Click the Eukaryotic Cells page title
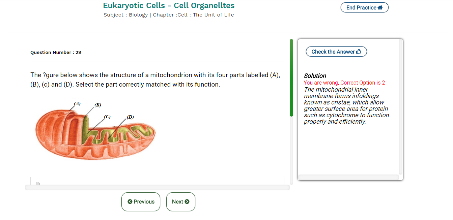The width and height of the screenshot is (453, 220). [x=169, y=6]
